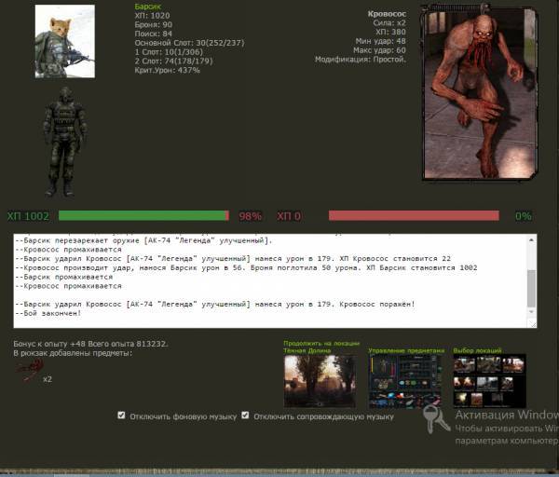Screen dimensions: 559x477
Task: Click the stalker armor suit figure
Action: coord(66,142)
